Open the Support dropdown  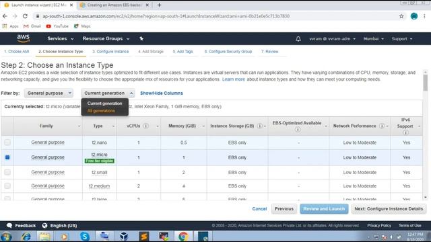402,39
